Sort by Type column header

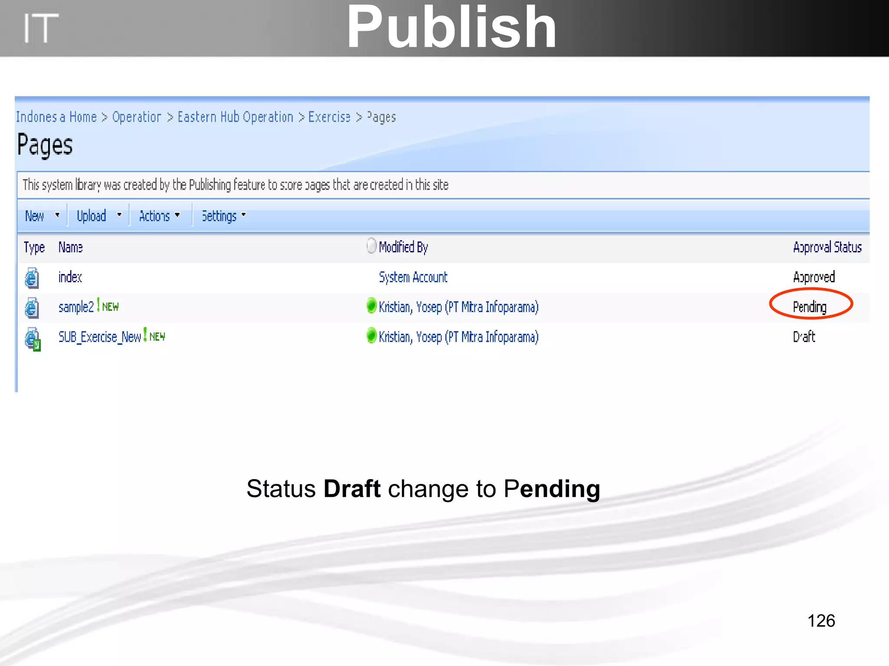[34, 247]
